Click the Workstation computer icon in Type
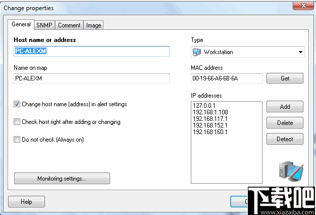Image resolution: width=316 pixels, height=215 pixels. pos(197,52)
